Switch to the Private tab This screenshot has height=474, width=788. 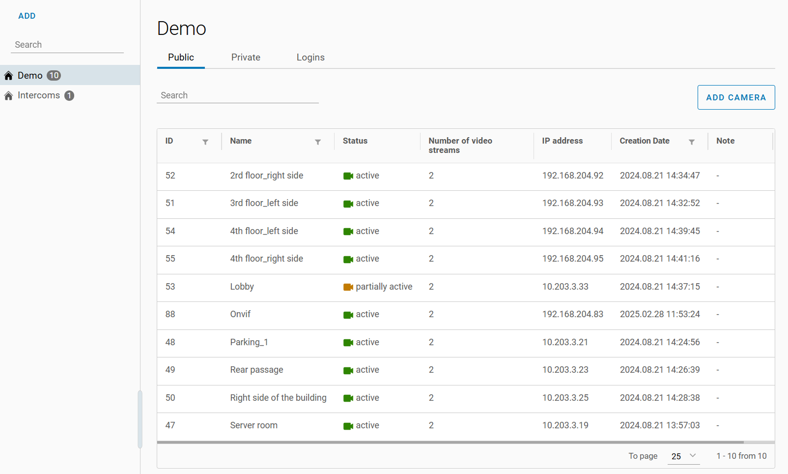point(246,58)
